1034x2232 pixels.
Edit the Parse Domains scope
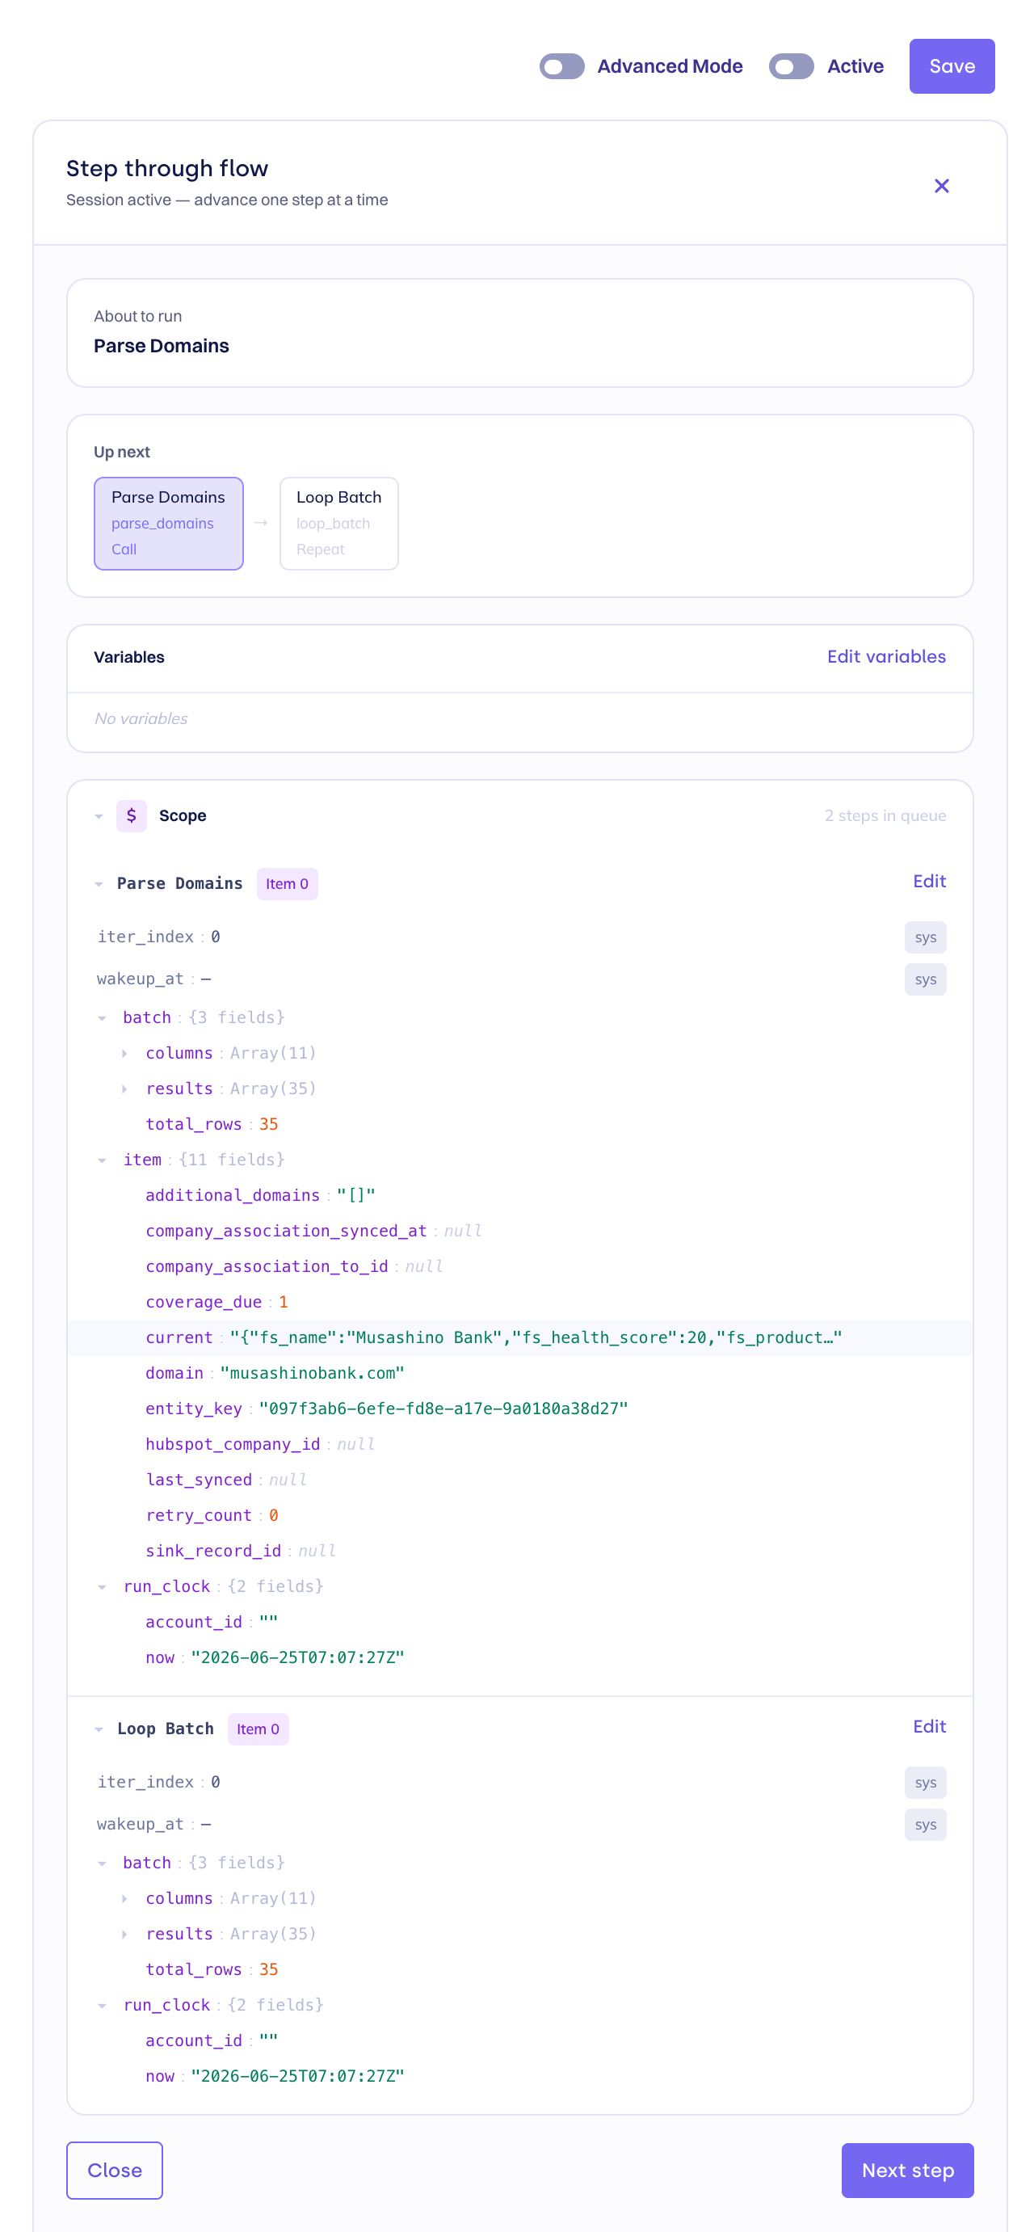pos(929,881)
